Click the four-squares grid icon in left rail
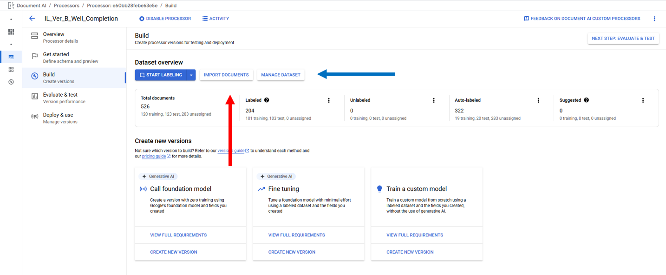666x275 pixels. [11, 69]
